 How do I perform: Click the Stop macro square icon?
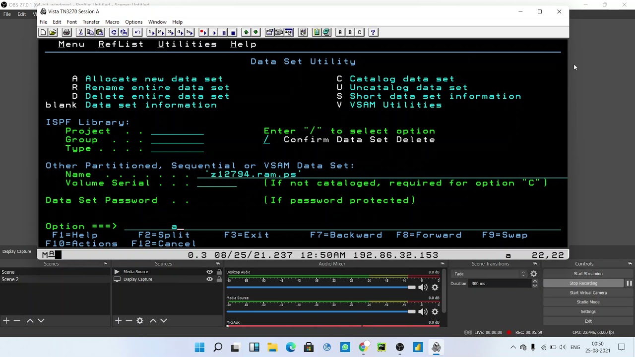(233, 32)
